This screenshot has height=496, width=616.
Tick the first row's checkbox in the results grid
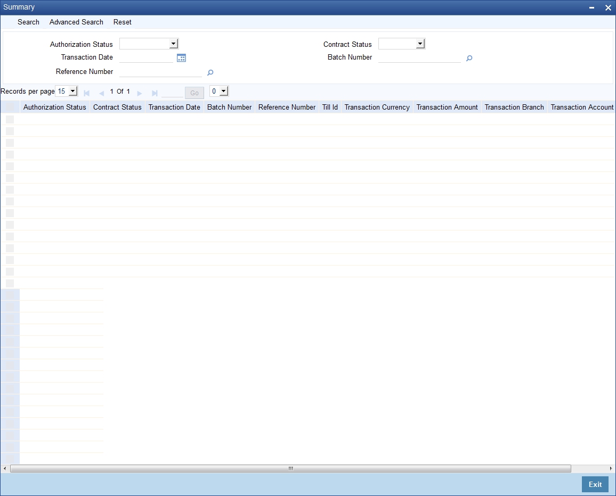[10, 119]
